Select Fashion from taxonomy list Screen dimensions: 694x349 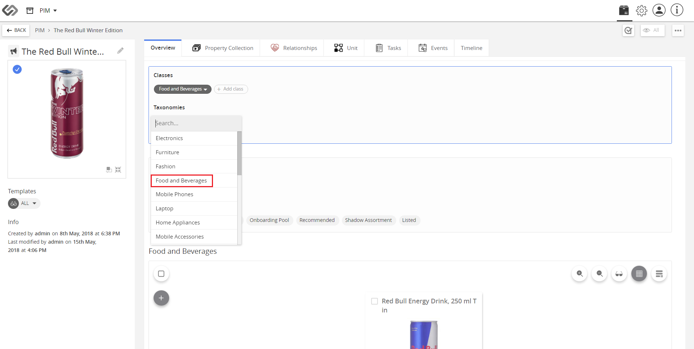point(194,167)
